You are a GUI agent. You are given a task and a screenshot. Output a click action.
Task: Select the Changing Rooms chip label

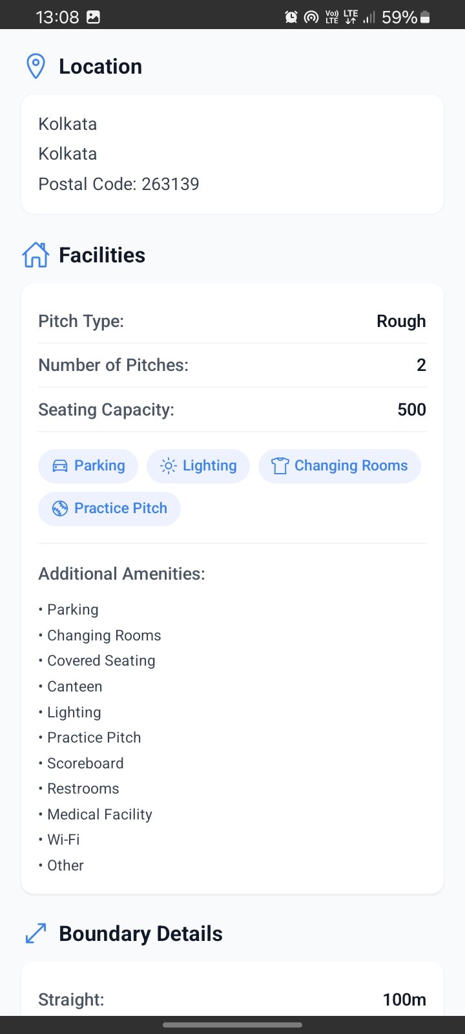(351, 466)
